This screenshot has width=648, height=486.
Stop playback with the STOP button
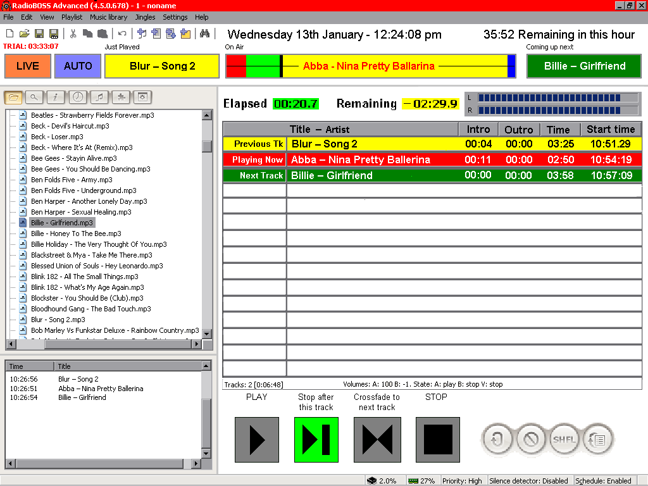438,440
